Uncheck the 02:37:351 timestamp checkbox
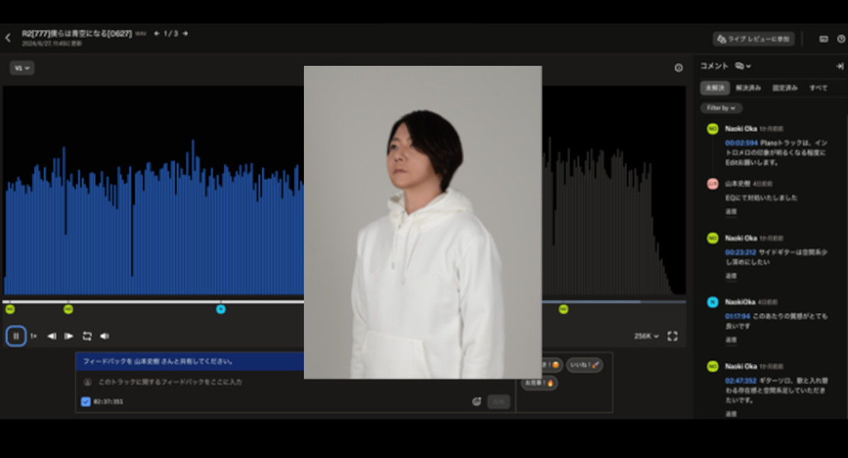This screenshot has width=848, height=458. point(86,402)
